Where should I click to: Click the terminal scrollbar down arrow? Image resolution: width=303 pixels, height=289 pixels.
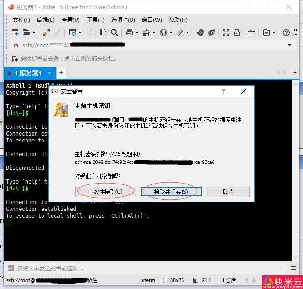[295, 257]
